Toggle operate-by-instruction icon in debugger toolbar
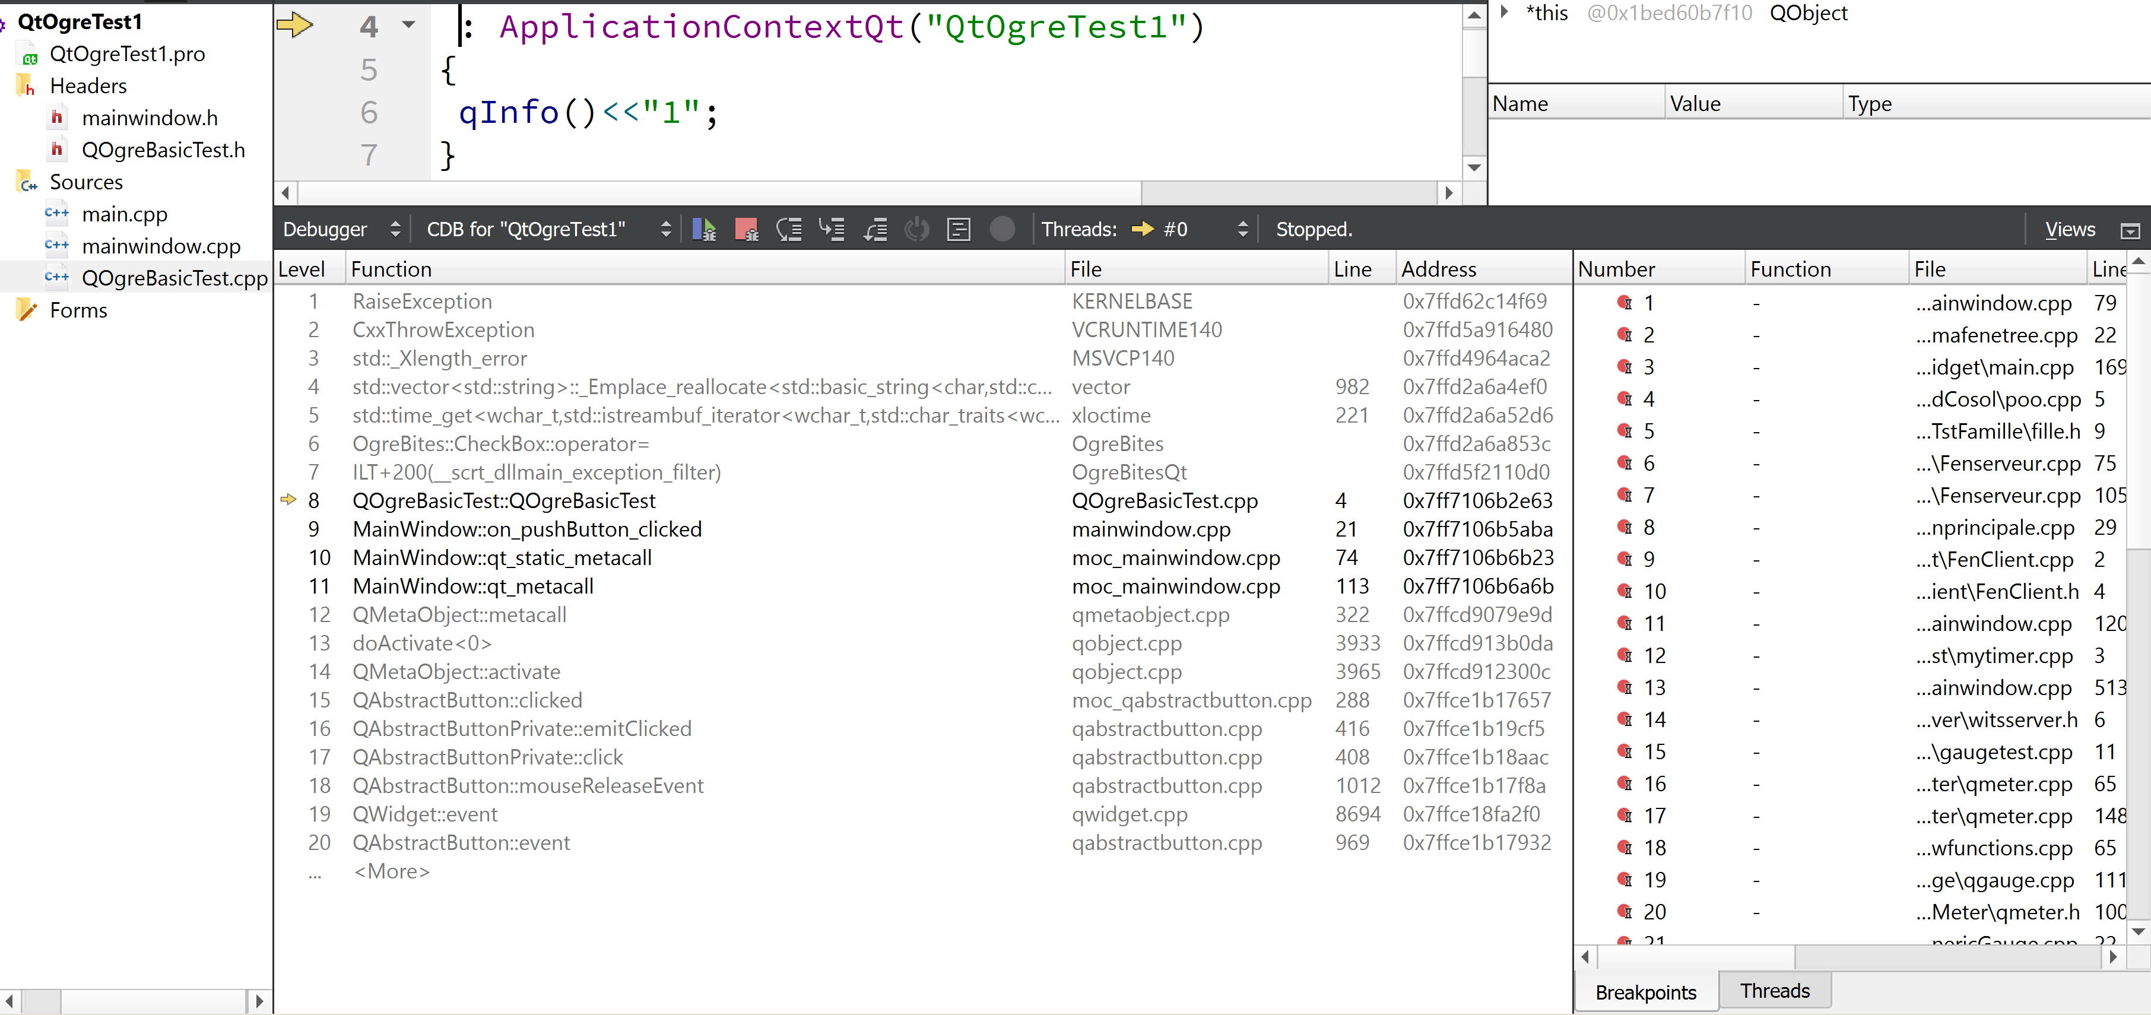 click(x=959, y=229)
